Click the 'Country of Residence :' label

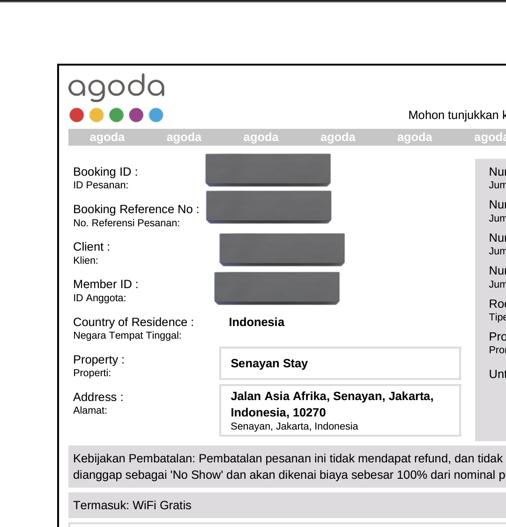[134, 322]
